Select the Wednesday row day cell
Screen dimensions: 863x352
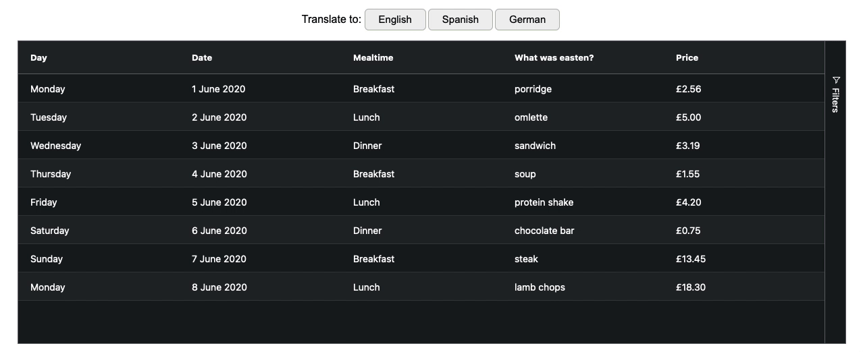[99, 146]
